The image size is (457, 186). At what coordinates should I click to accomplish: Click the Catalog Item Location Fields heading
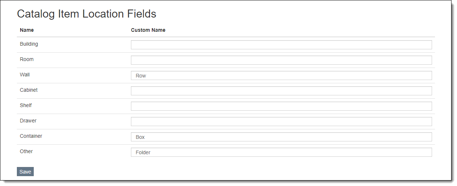pos(87,14)
